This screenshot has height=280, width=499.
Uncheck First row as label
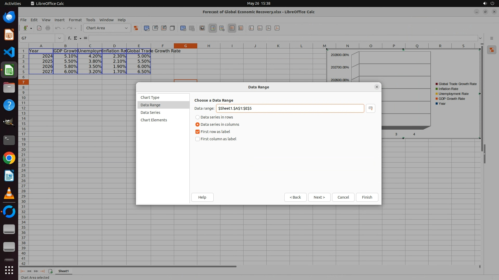pyautogui.click(x=198, y=132)
